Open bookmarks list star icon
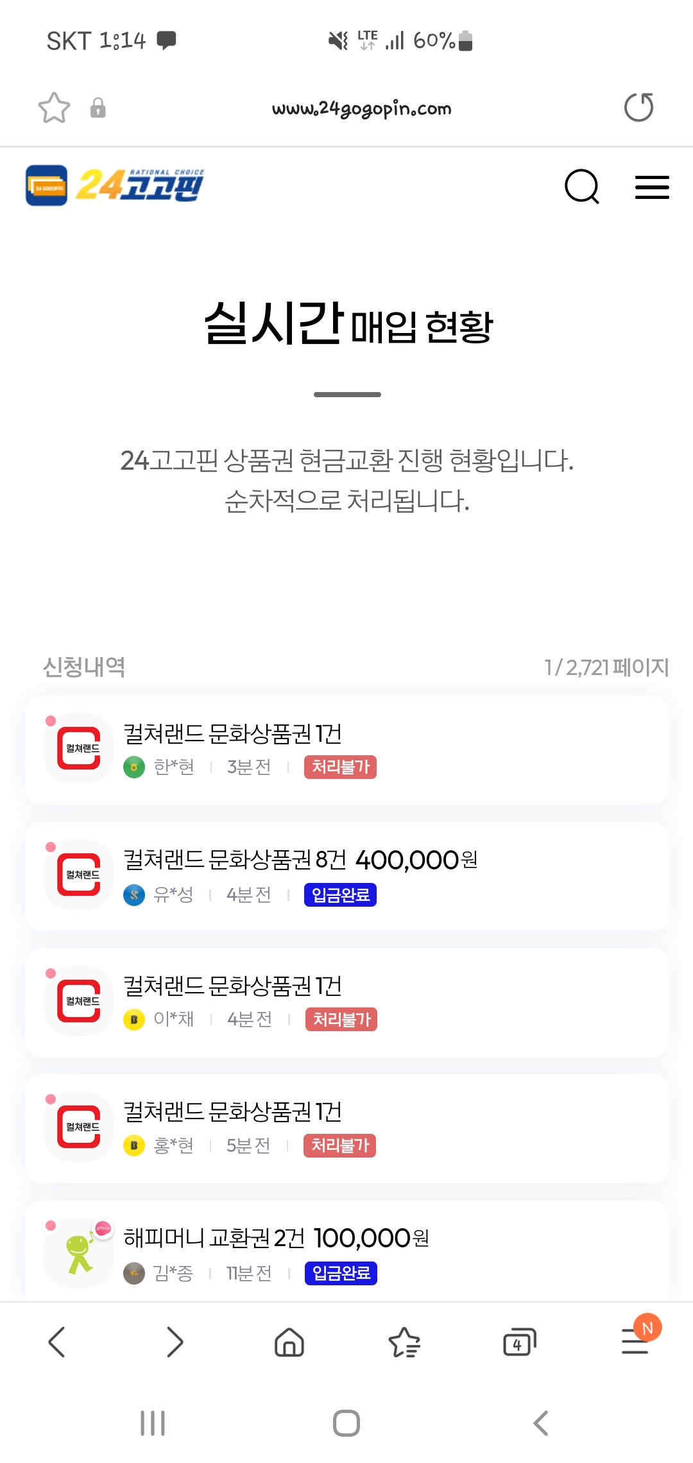 point(404,1342)
